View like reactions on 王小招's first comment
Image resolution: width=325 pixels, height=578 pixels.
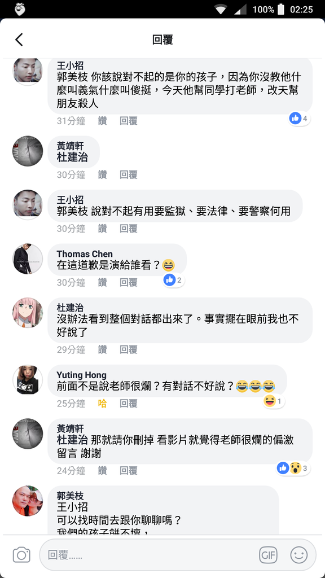(300, 119)
